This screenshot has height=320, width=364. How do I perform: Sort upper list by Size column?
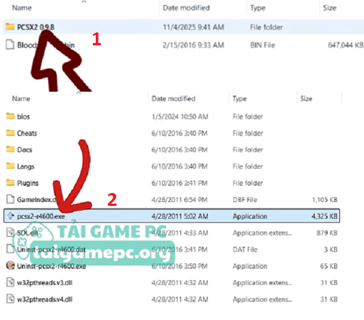tap(329, 8)
